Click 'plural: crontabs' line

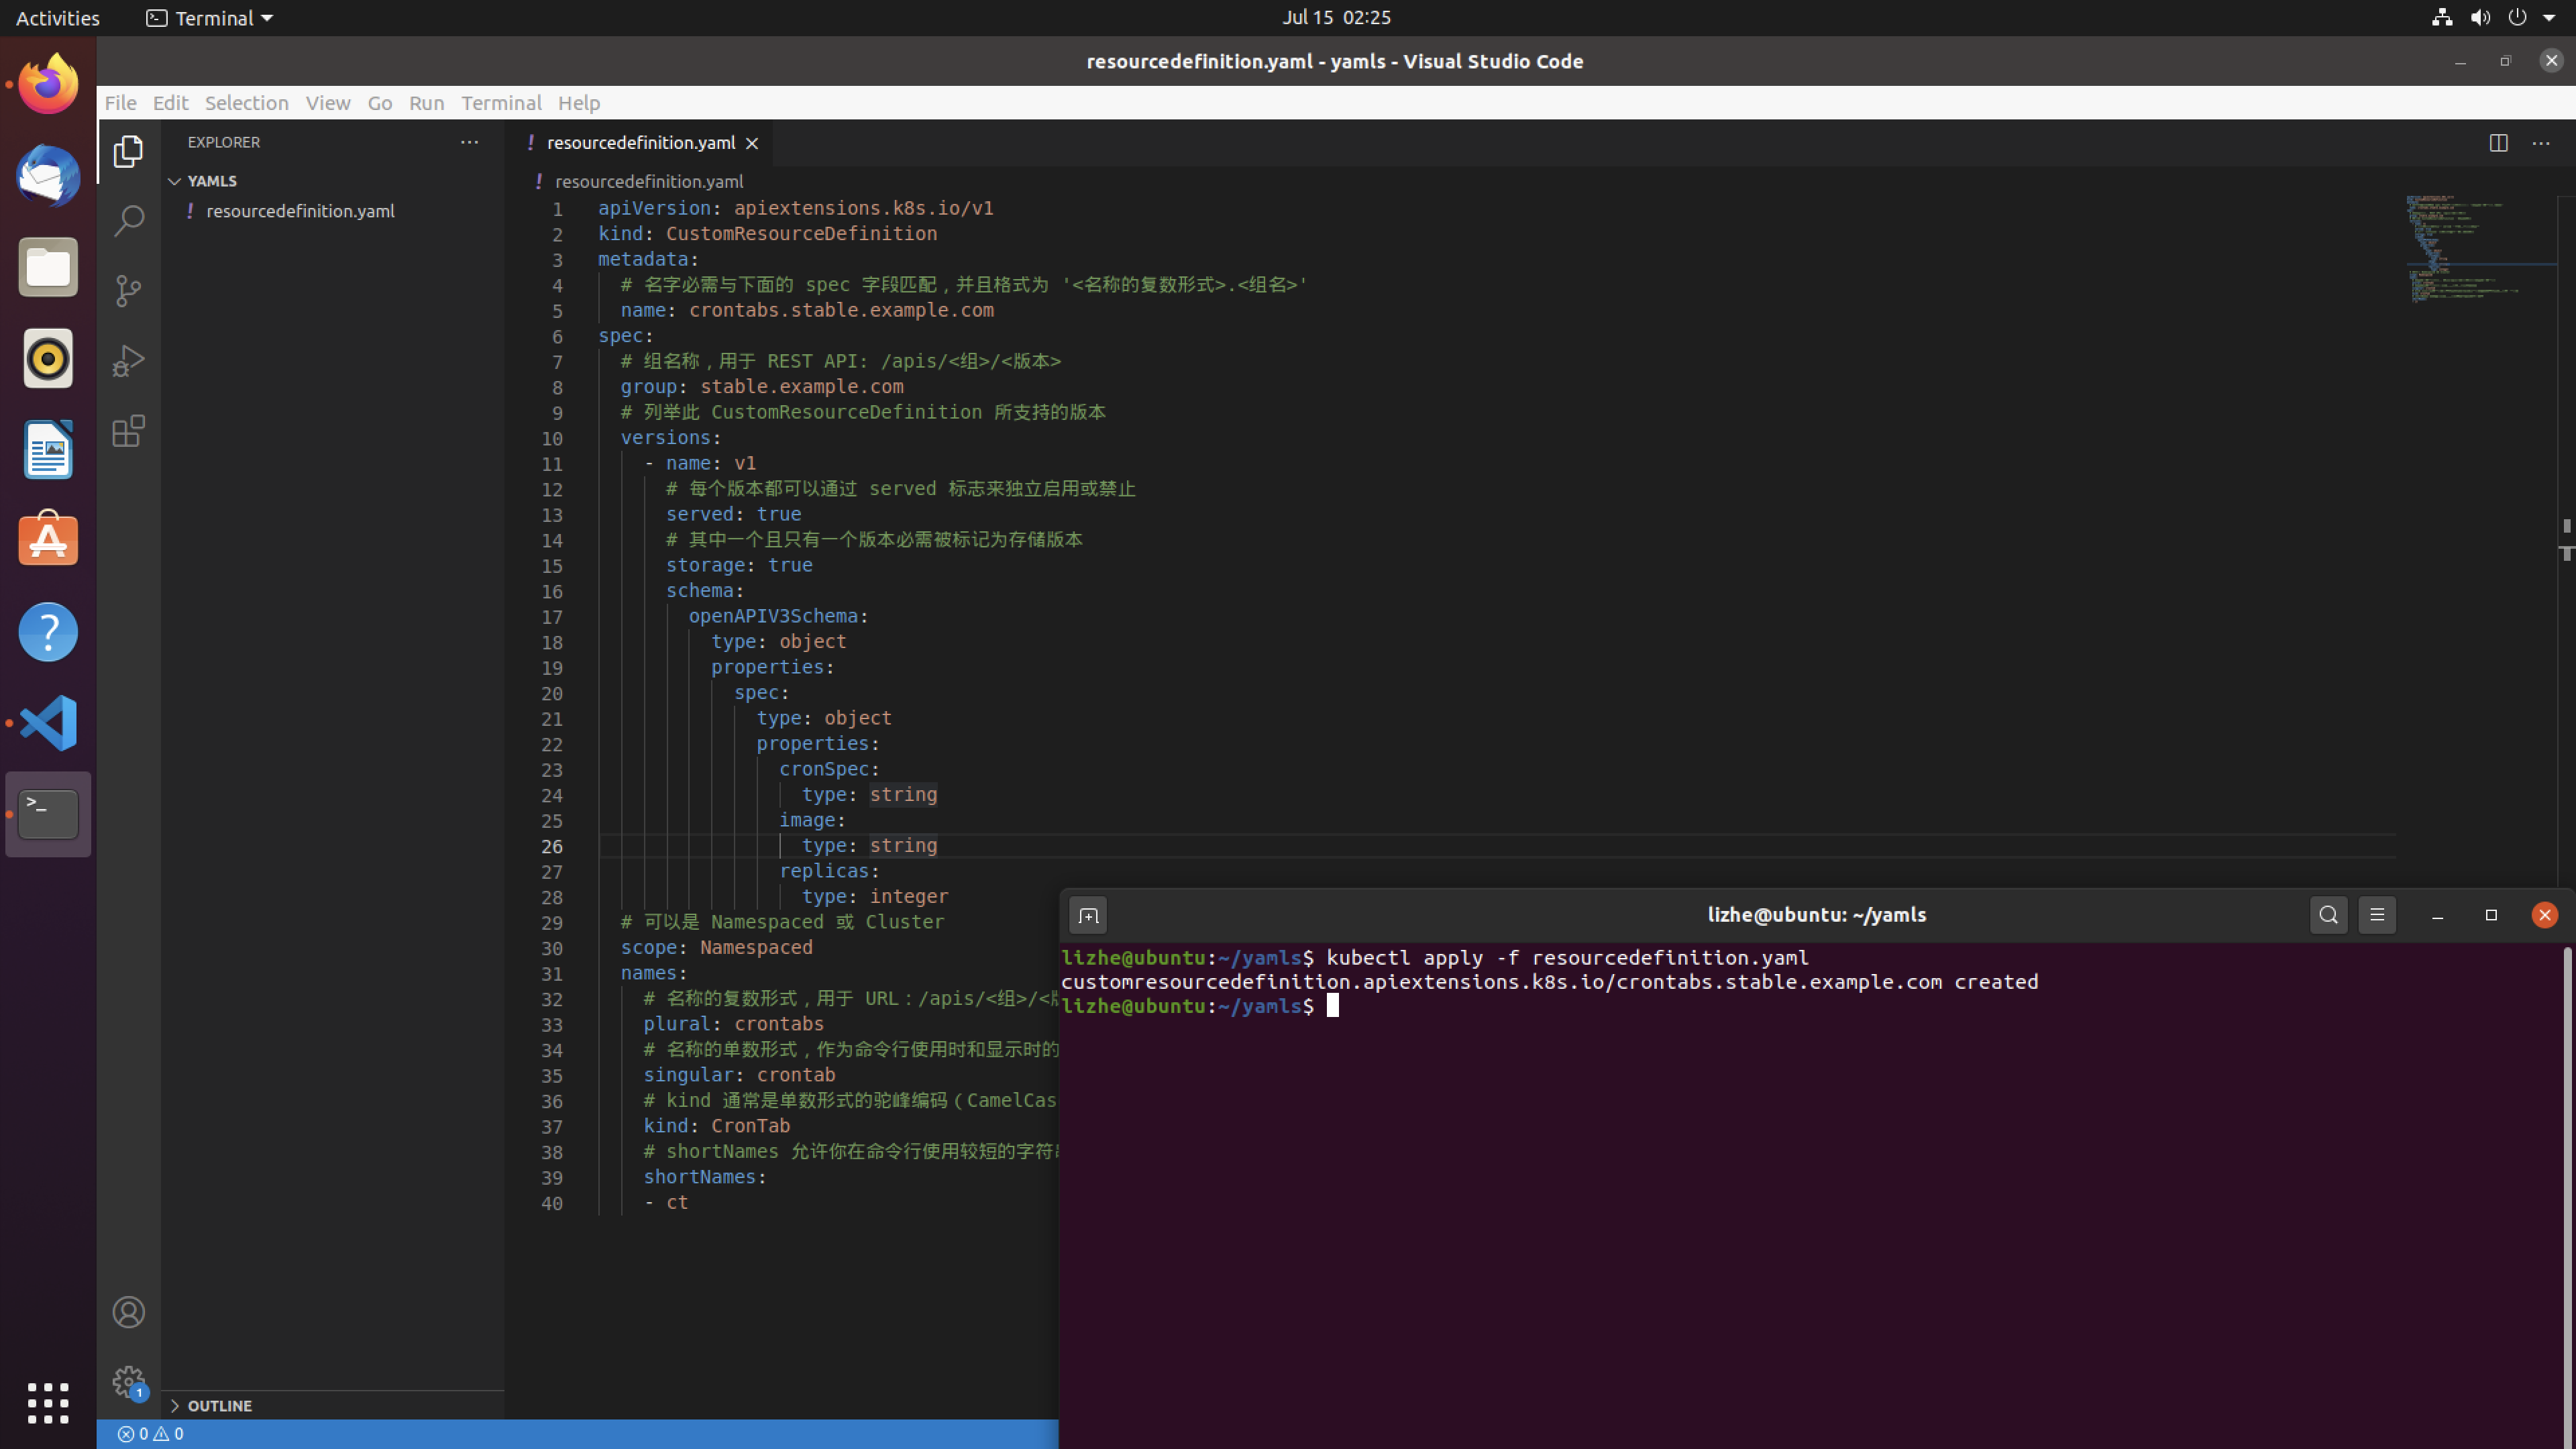coord(733,1024)
